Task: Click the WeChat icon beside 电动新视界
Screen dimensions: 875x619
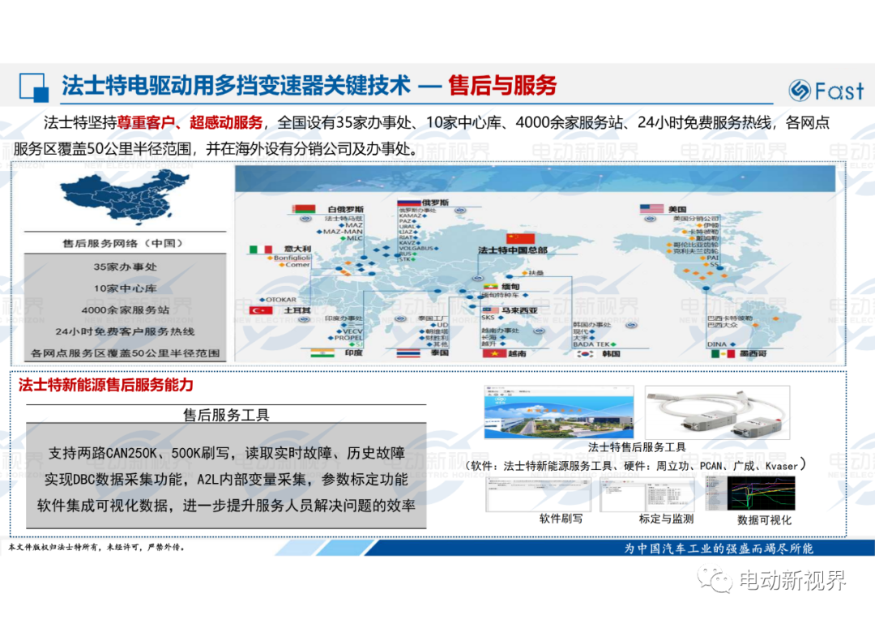Action: click(715, 580)
